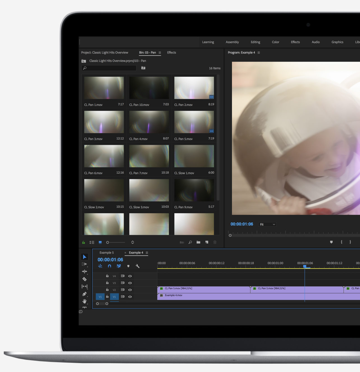Click the Clear trash icon in bin
The image size is (360, 372).
coord(215,242)
